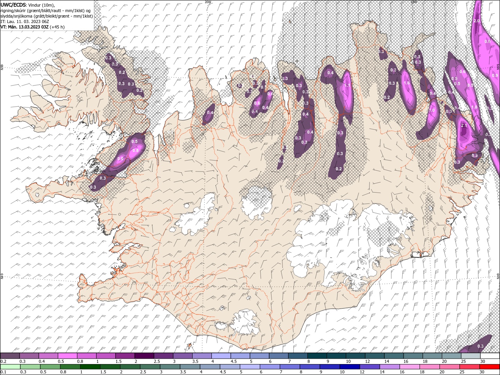The height and width of the screenshot is (375, 500).
Task: Click the snow legend swatch between 12 and 14
Action: [x=375, y=356]
